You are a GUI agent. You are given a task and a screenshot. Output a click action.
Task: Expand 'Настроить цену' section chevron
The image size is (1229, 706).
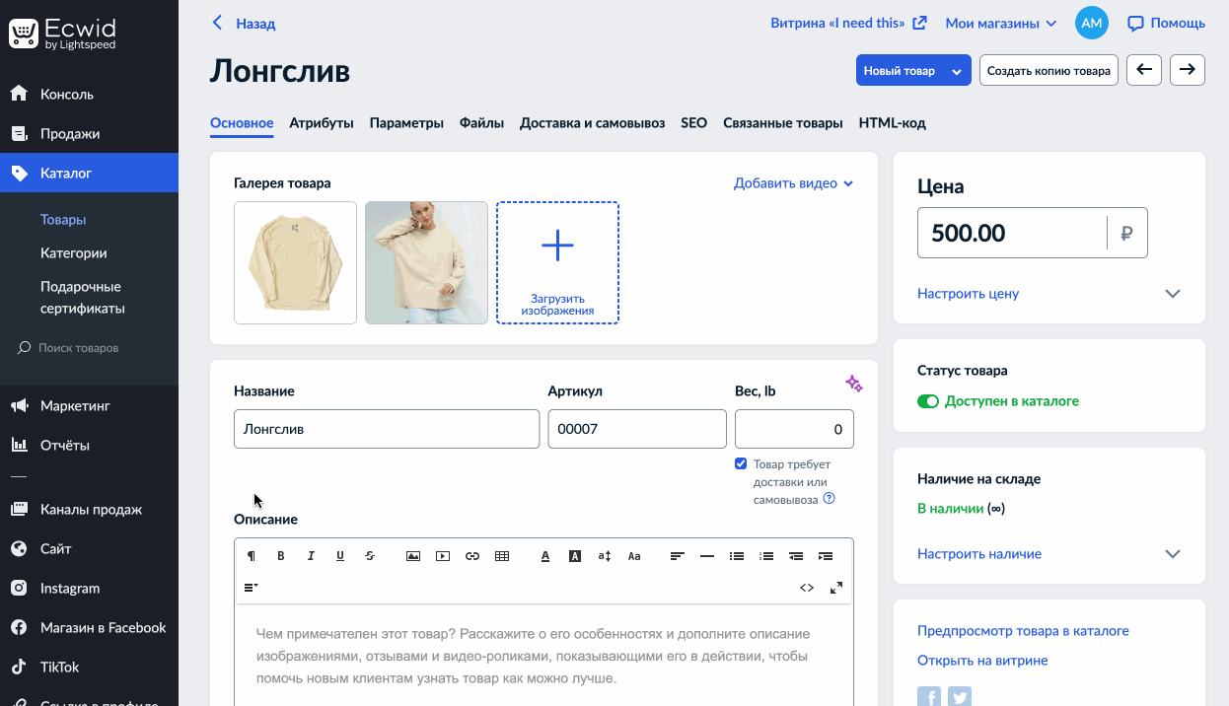[1173, 294]
